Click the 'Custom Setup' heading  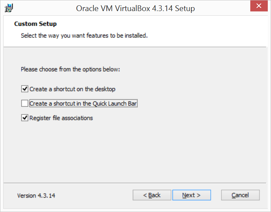35,24
